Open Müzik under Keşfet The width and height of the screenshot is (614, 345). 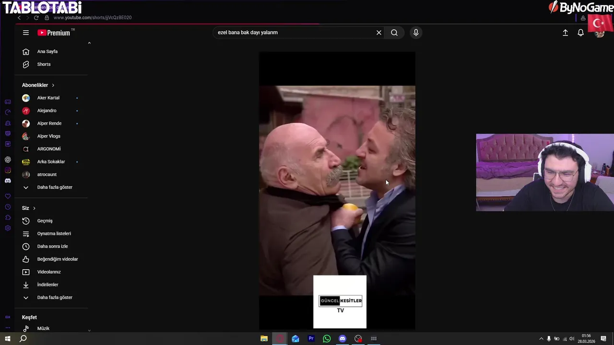[x=51, y=328]
